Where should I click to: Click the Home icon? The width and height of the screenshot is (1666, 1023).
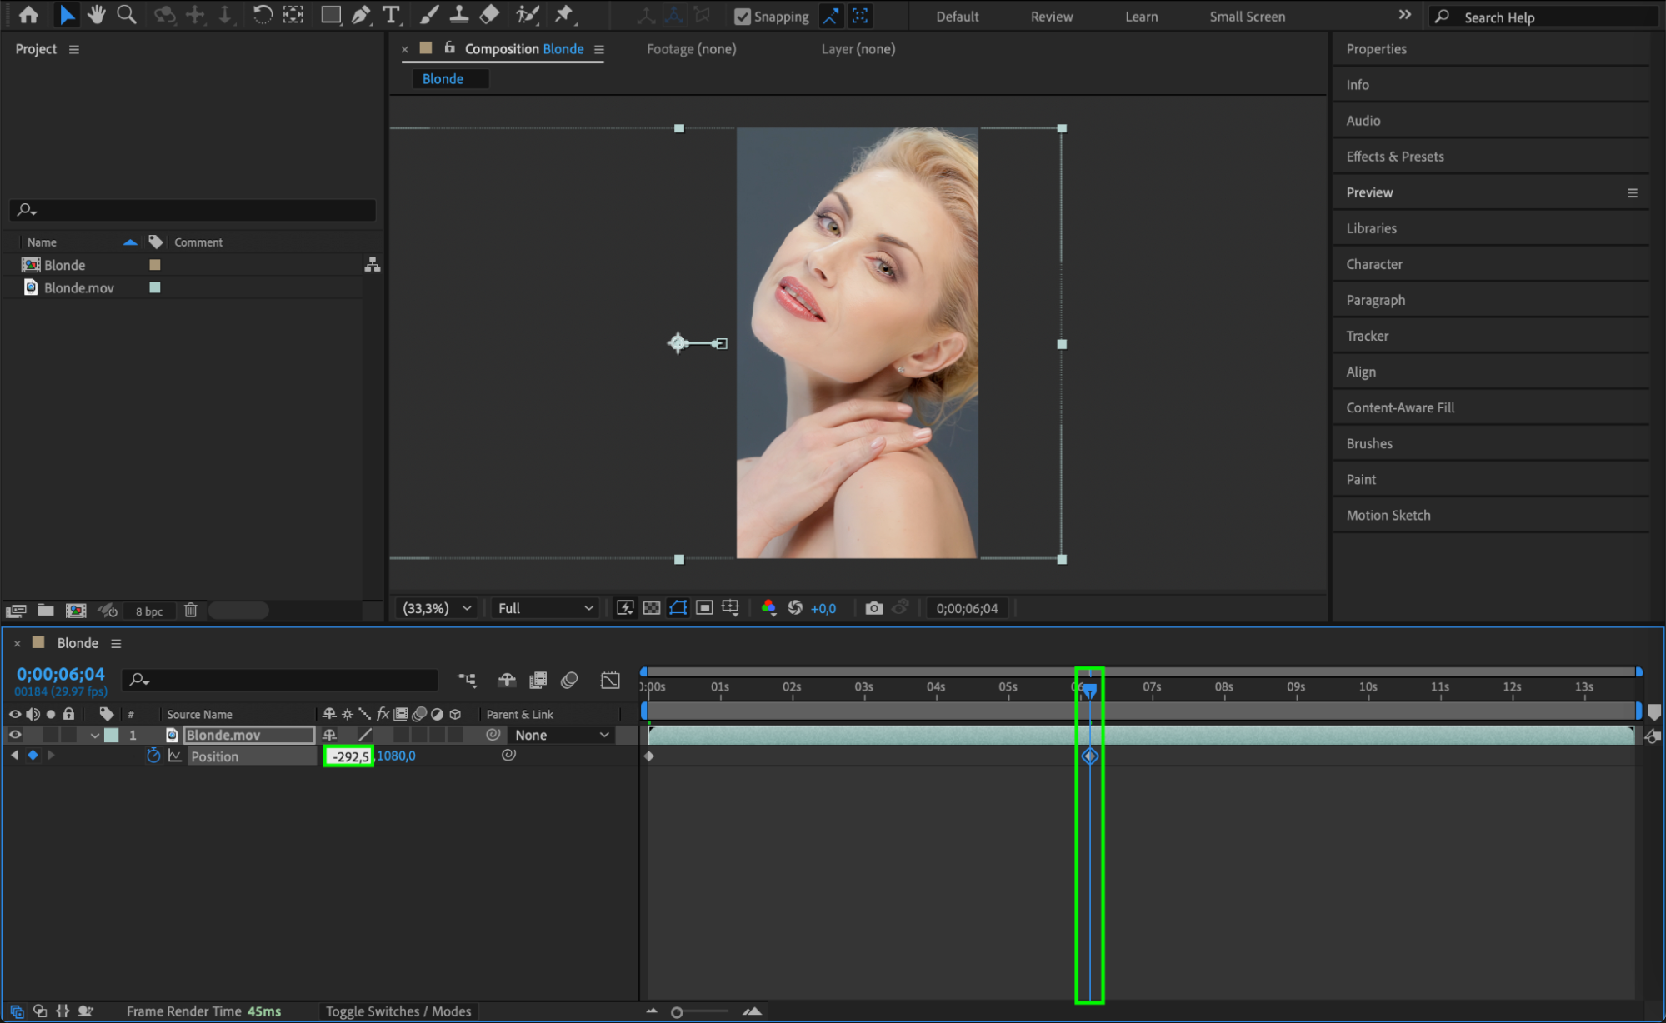(x=28, y=14)
